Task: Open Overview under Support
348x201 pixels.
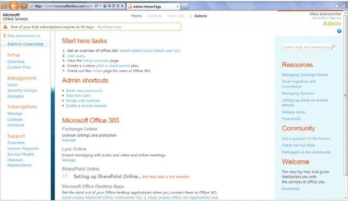Action: pos(16,142)
